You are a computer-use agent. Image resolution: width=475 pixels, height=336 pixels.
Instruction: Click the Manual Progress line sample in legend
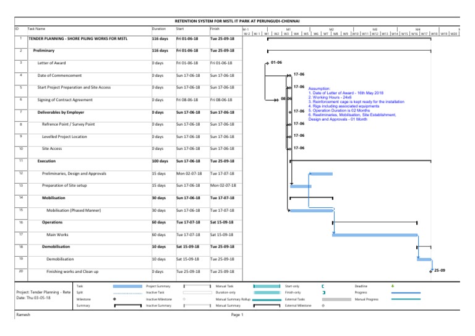pyautogui.click(x=406, y=299)
